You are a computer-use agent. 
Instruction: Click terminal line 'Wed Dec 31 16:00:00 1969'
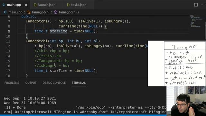pyautogui.click(x=30, y=103)
